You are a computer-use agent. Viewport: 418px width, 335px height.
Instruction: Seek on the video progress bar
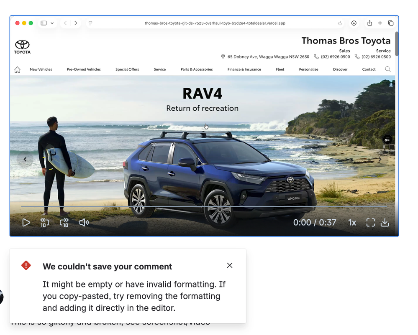(x=204, y=206)
